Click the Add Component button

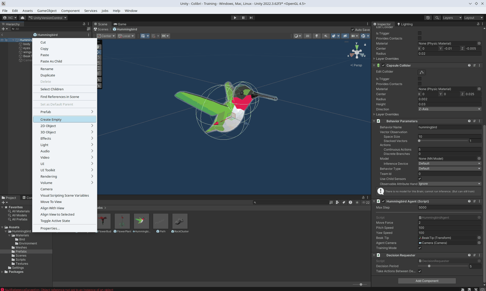[x=427, y=281]
